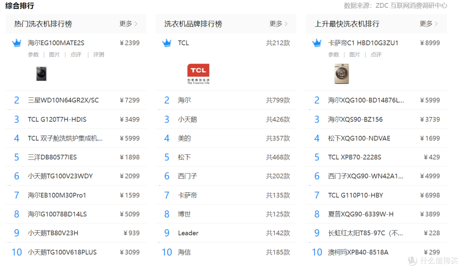Viewport: 462px width, 270px height.
Task: Click the crown icon beside 海尔EG100MATE2S
Action: click(x=17, y=43)
